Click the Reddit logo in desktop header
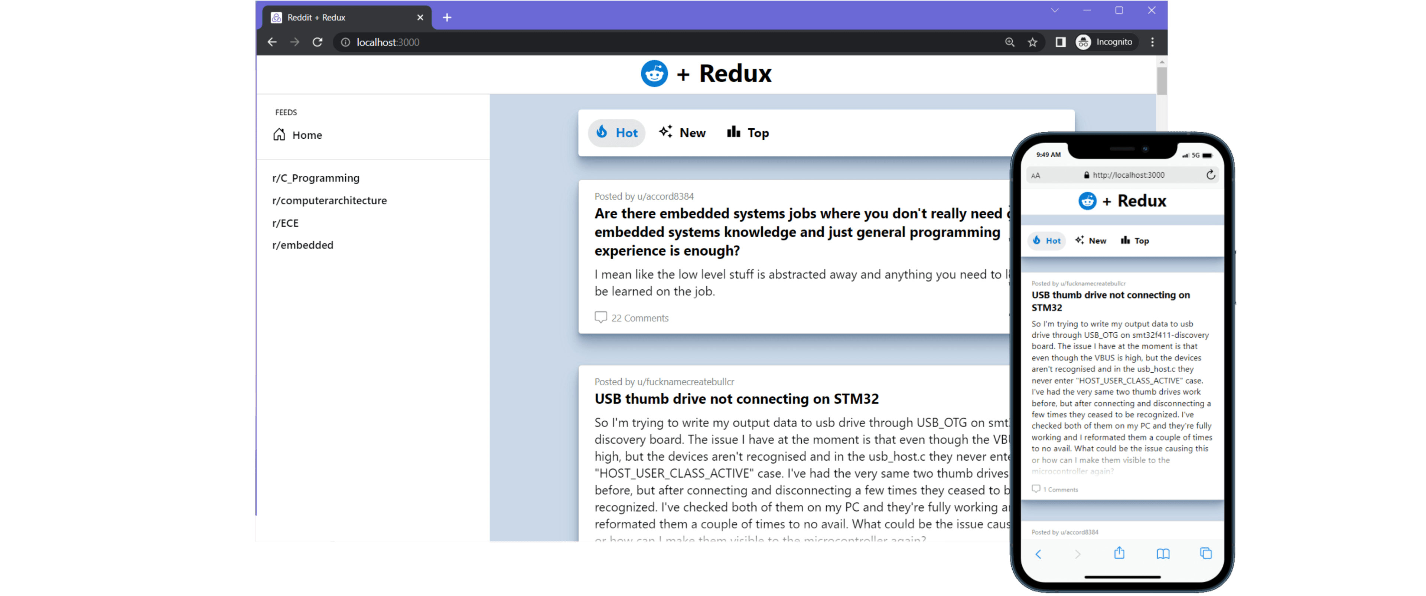This screenshot has height=596, width=1426. [x=654, y=73]
